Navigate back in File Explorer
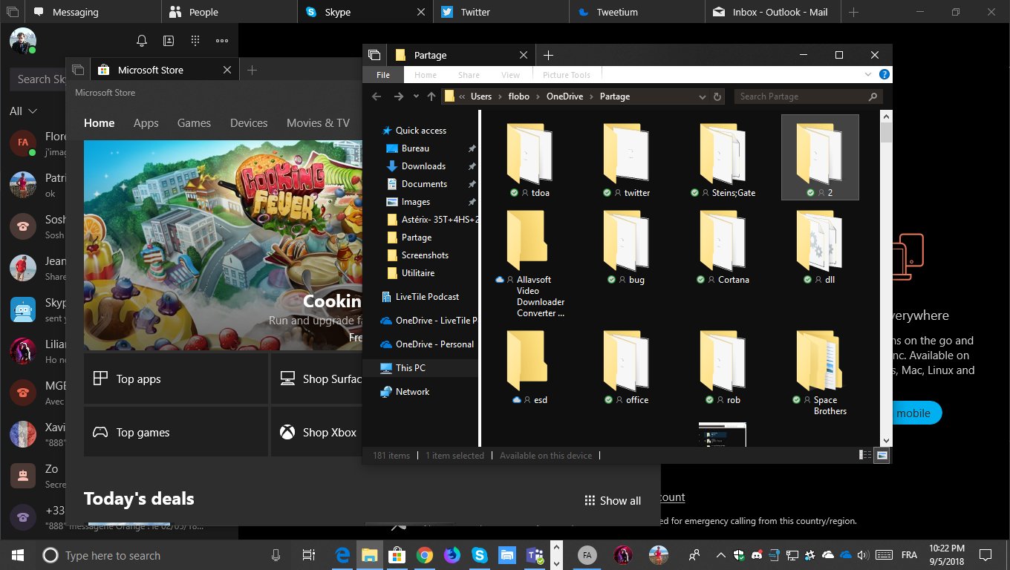 (377, 96)
